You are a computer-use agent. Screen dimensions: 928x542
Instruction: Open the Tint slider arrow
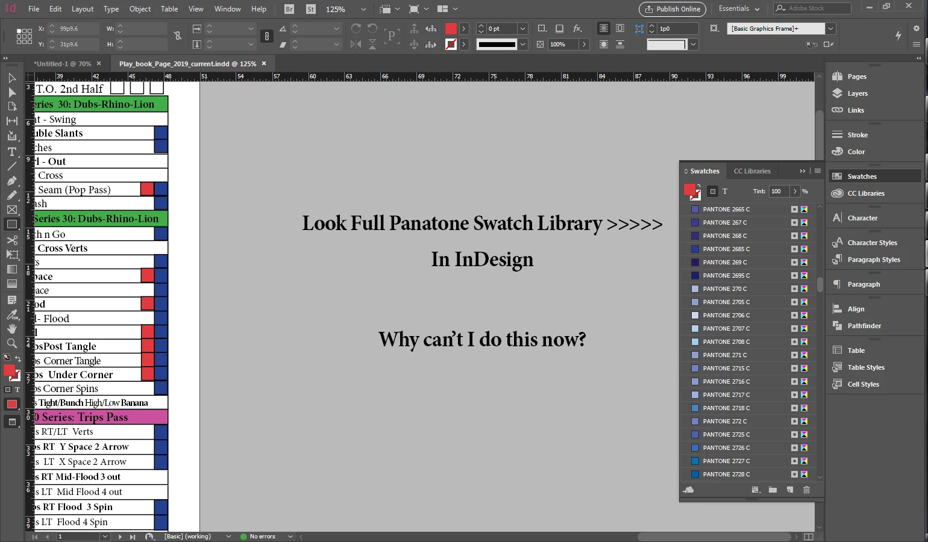tap(795, 192)
